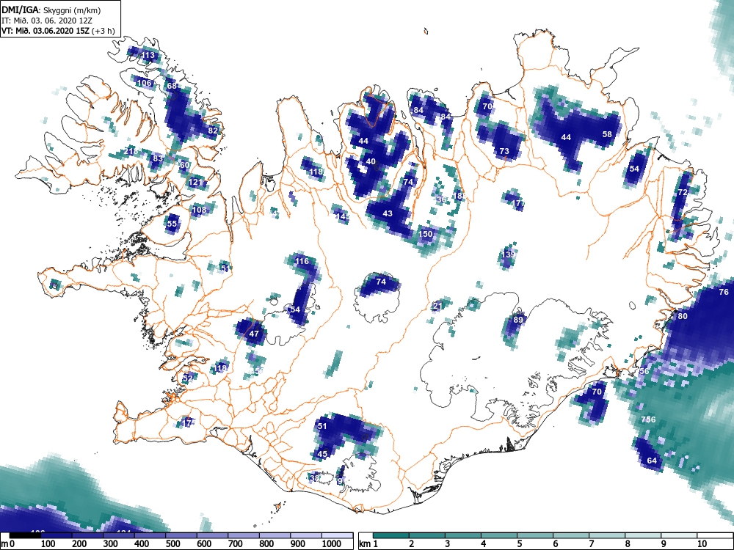
Task: Click the '43' visibility value on the map
Action: [388, 213]
